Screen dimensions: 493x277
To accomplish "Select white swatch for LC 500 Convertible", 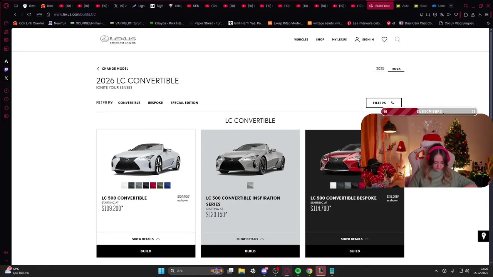I will coord(124,185).
